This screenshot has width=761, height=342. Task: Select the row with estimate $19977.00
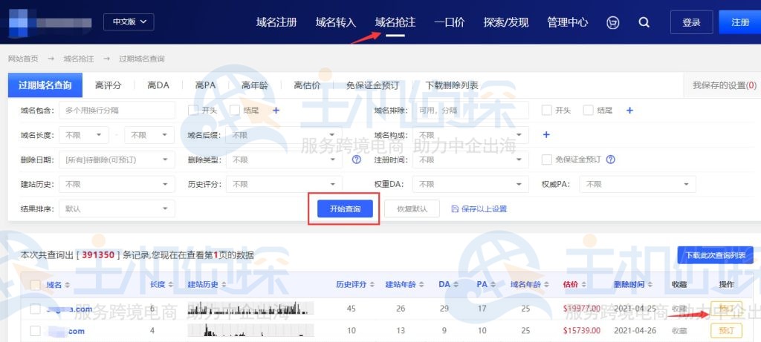[36, 309]
